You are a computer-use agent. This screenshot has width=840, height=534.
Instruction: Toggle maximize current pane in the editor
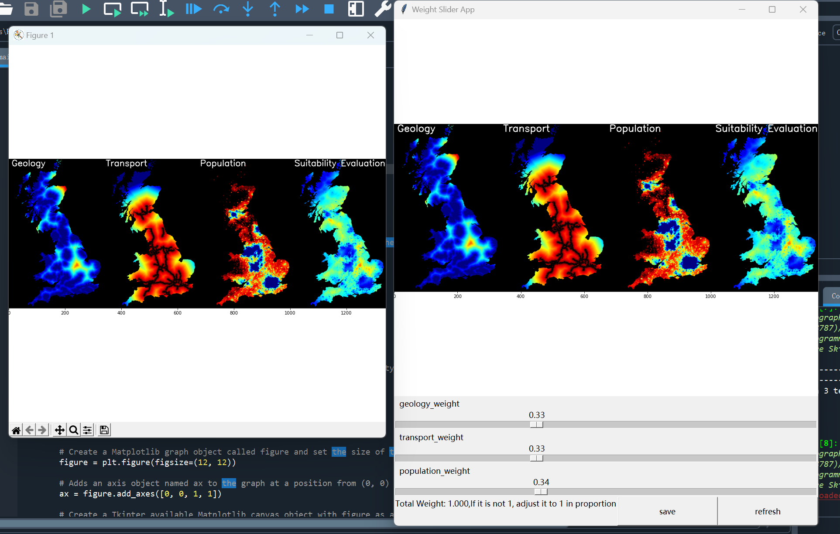356,9
